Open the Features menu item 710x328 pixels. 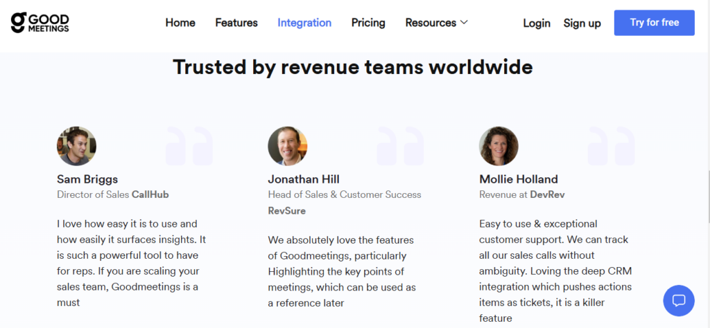(x=236, y=23)
